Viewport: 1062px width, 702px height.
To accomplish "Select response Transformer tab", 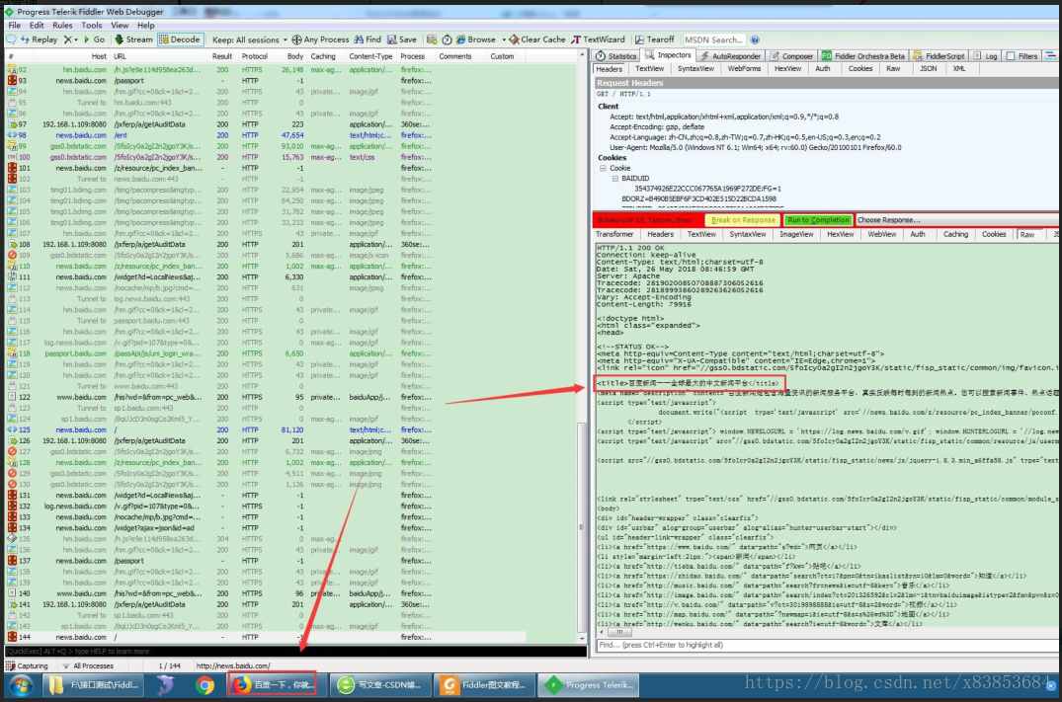I will (x=614, y=234).
